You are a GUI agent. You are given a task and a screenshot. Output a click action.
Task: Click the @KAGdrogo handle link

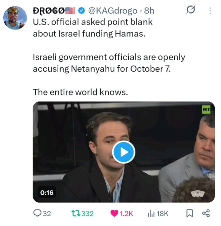click(x=113, y=11)
